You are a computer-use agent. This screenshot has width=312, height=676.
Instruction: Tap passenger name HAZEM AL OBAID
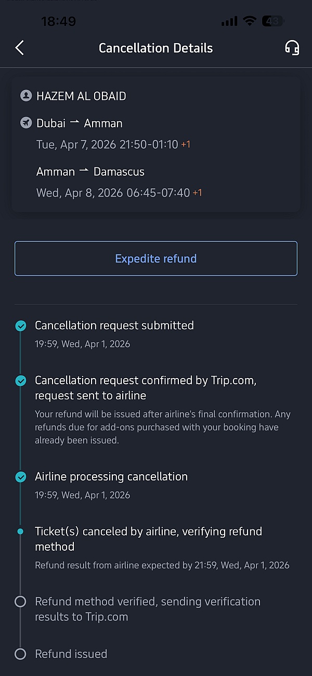(81, 96)
